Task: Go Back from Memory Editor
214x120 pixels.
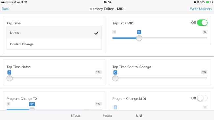Action: (6, 9)
